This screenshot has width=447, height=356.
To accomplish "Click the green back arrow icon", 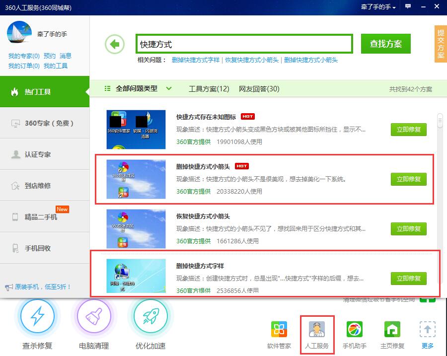I will (x=115, y=44).
